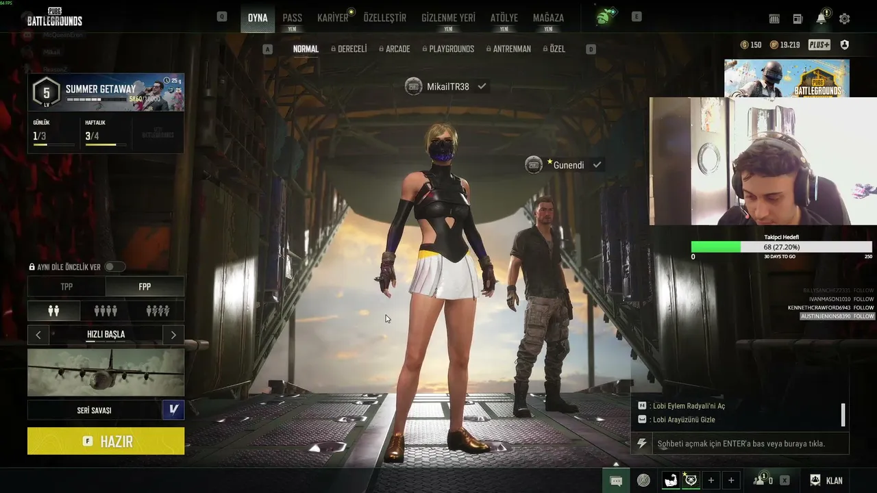Add item to second empty plus slot
Viewport: 877px width, 493px height.
point(731,481)
